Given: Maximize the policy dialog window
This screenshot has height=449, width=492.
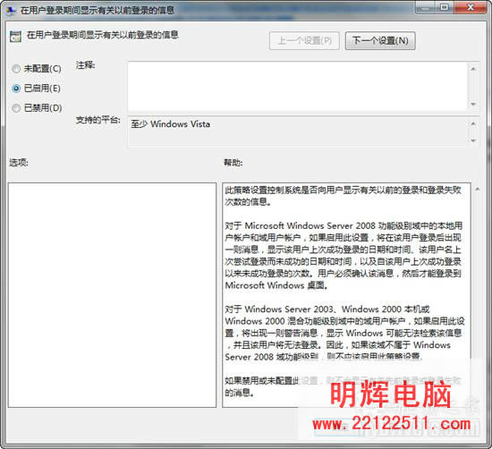Looking at the screenshot, I should point(444,7).
